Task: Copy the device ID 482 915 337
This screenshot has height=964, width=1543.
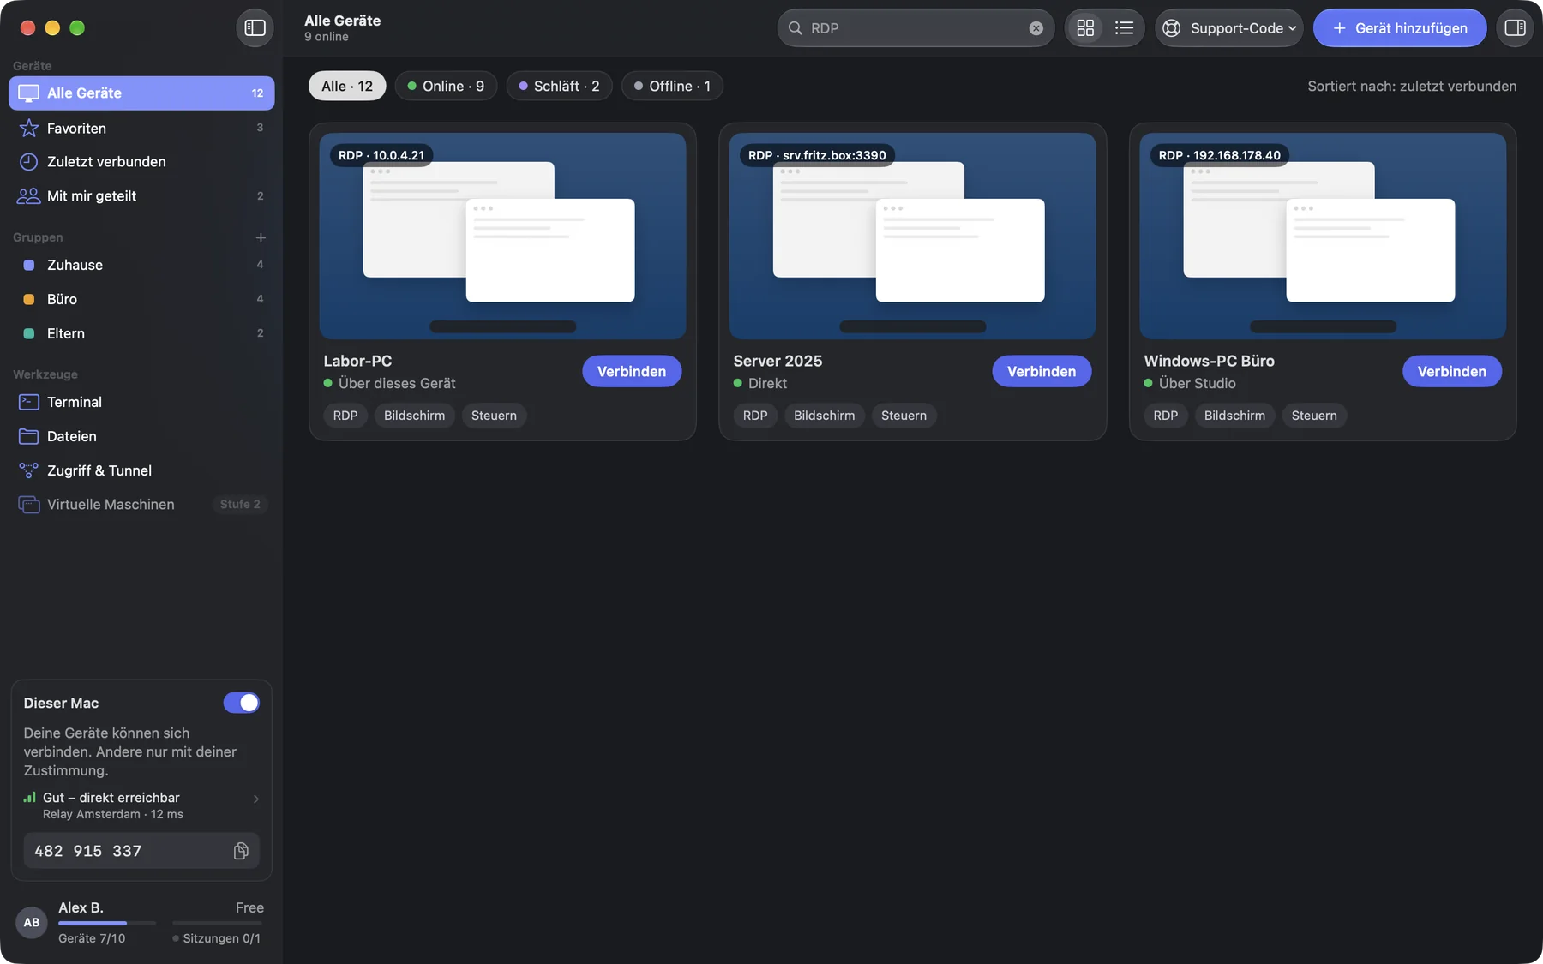Action: click(x=241, y=851)
